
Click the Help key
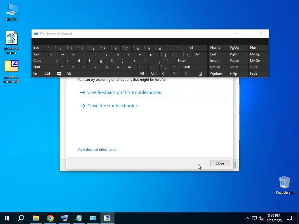(238, 74)
